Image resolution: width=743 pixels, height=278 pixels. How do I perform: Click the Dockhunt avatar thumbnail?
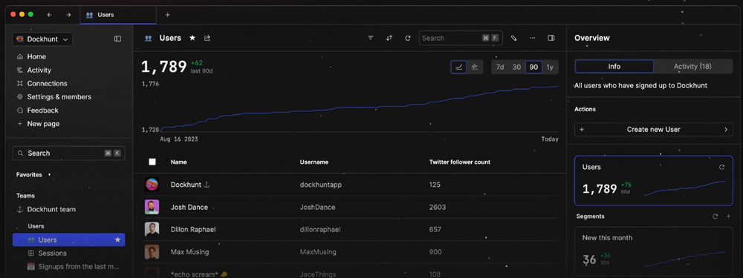coord(152,185)
